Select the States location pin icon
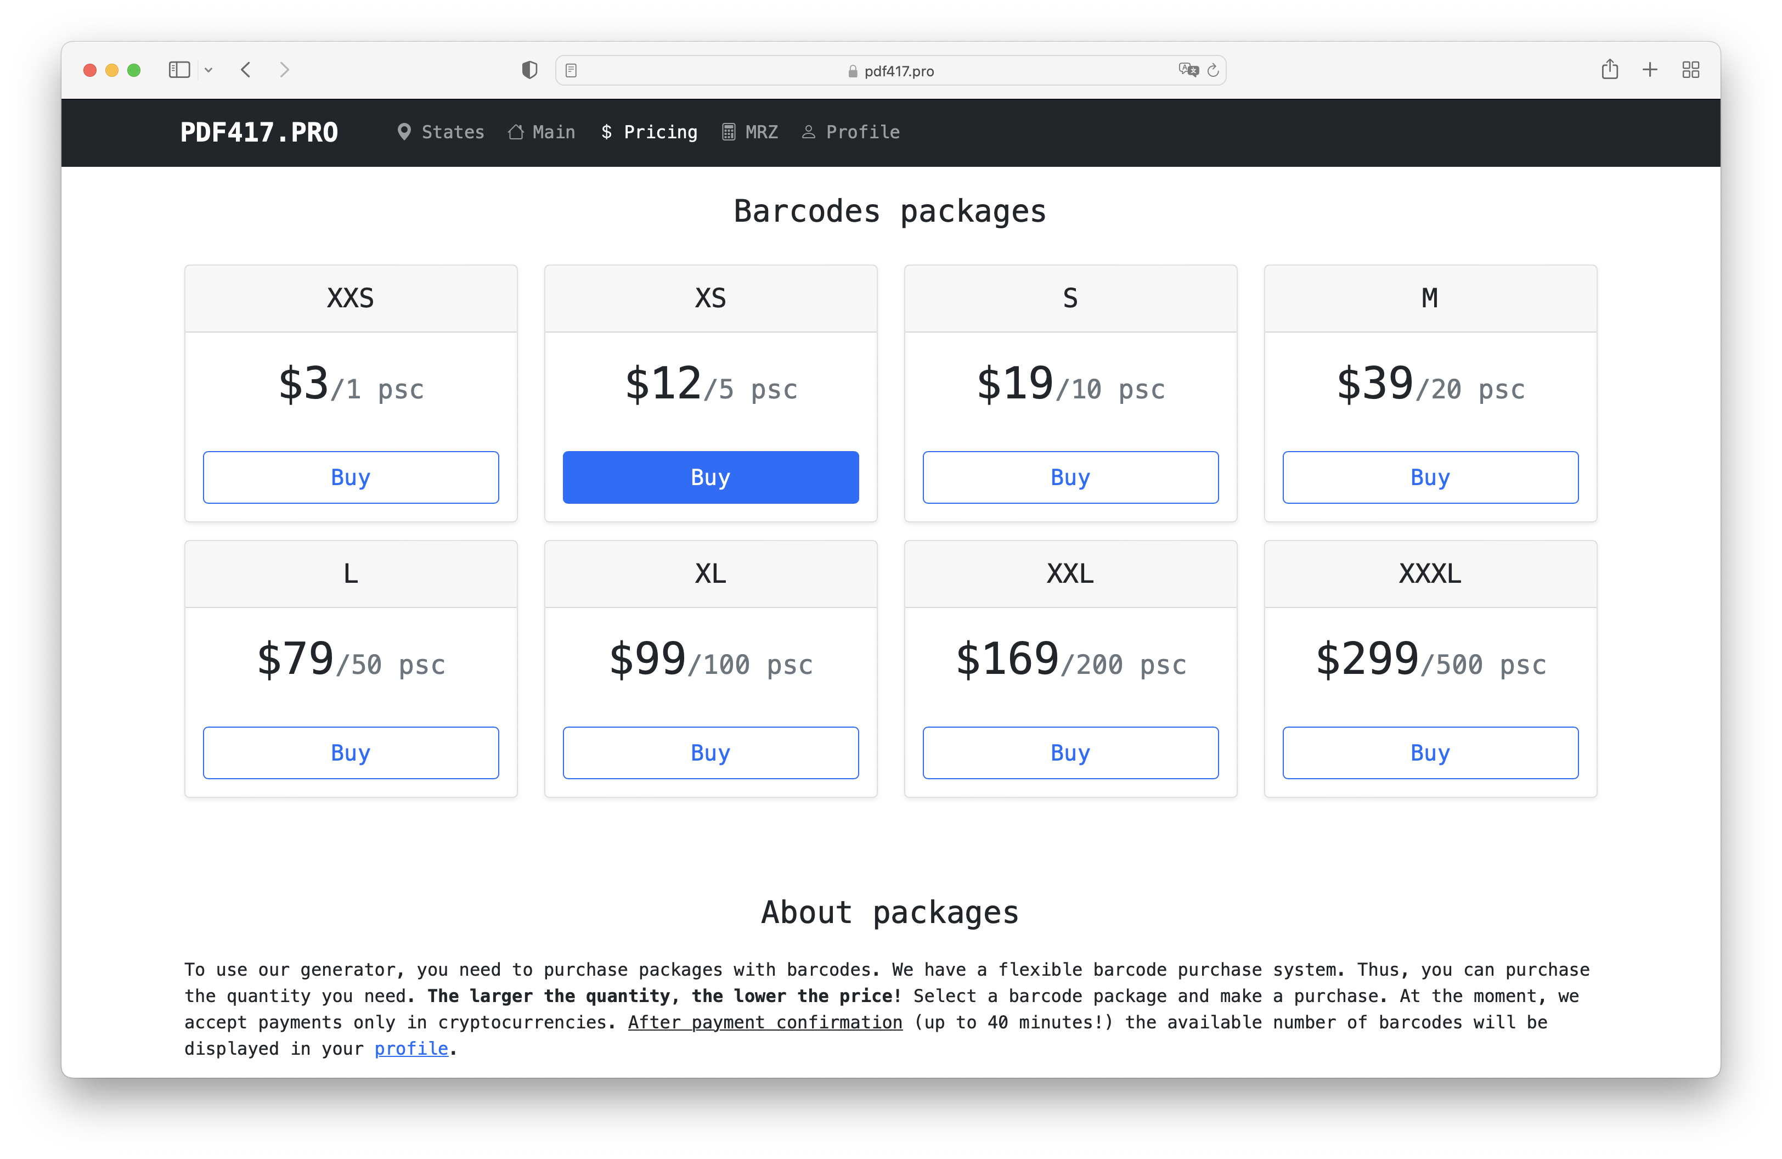Screen dimensions: 1782x1159 pos(404,132)
